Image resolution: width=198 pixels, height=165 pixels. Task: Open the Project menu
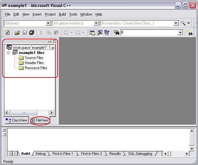[50, 14]
